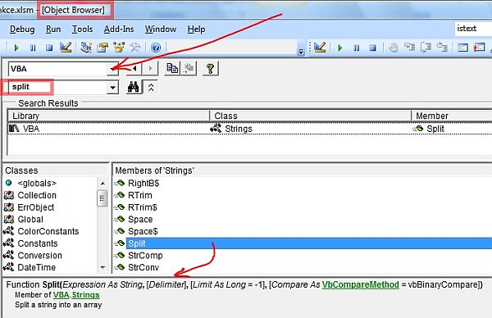The width and height of the screenshot is (492, 318).
Task: Select Collection class
Action: coord(37,195)
